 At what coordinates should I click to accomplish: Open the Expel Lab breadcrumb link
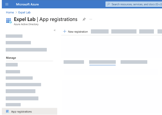coord(24,13)
